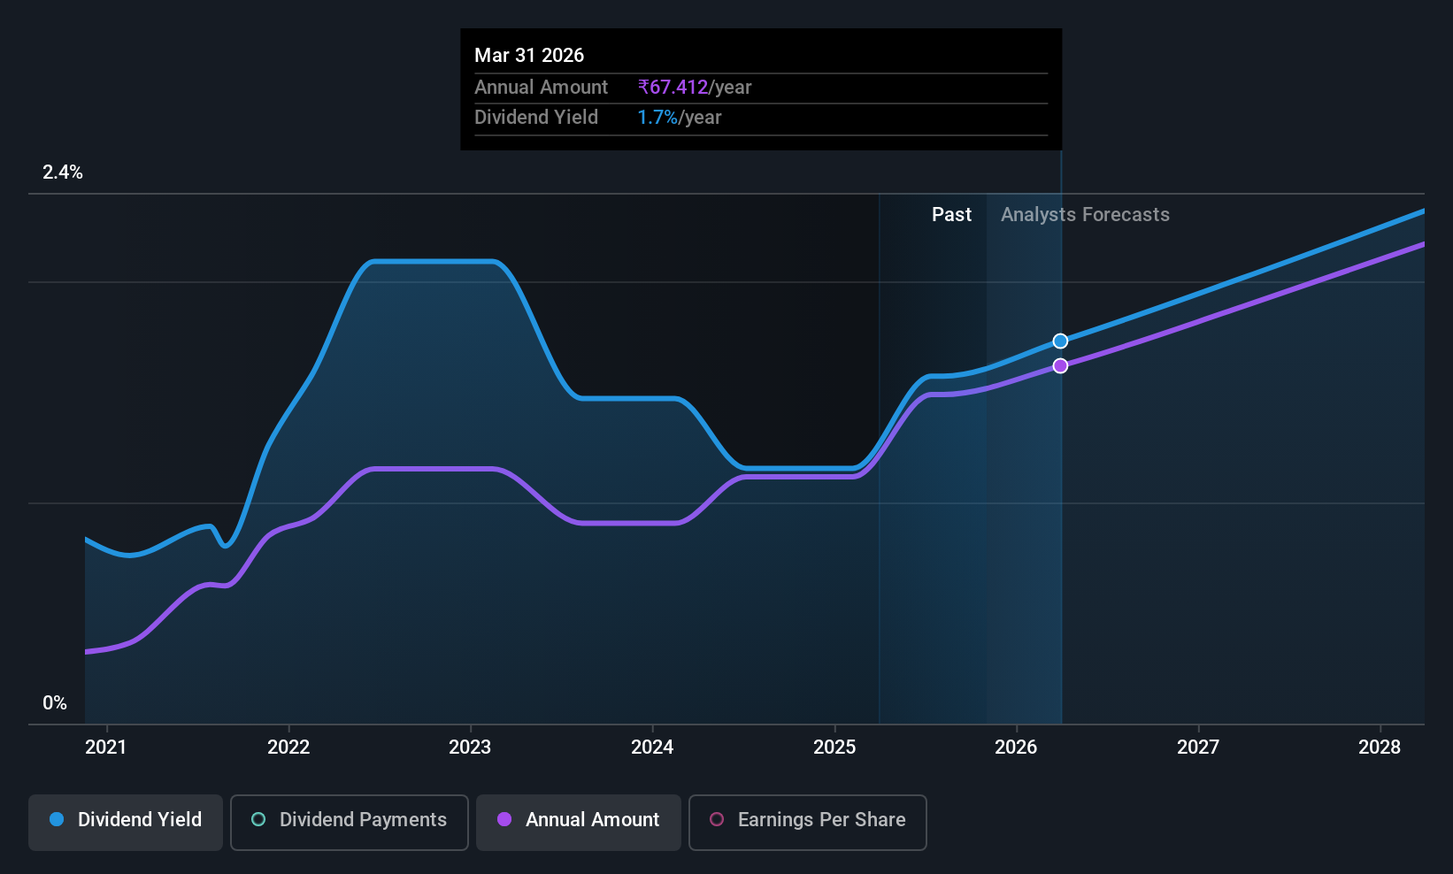This screenshot has width=1453, height=874.
Task: Click the pink Earnings Per Share circle
Action: [x=717, y=819]
